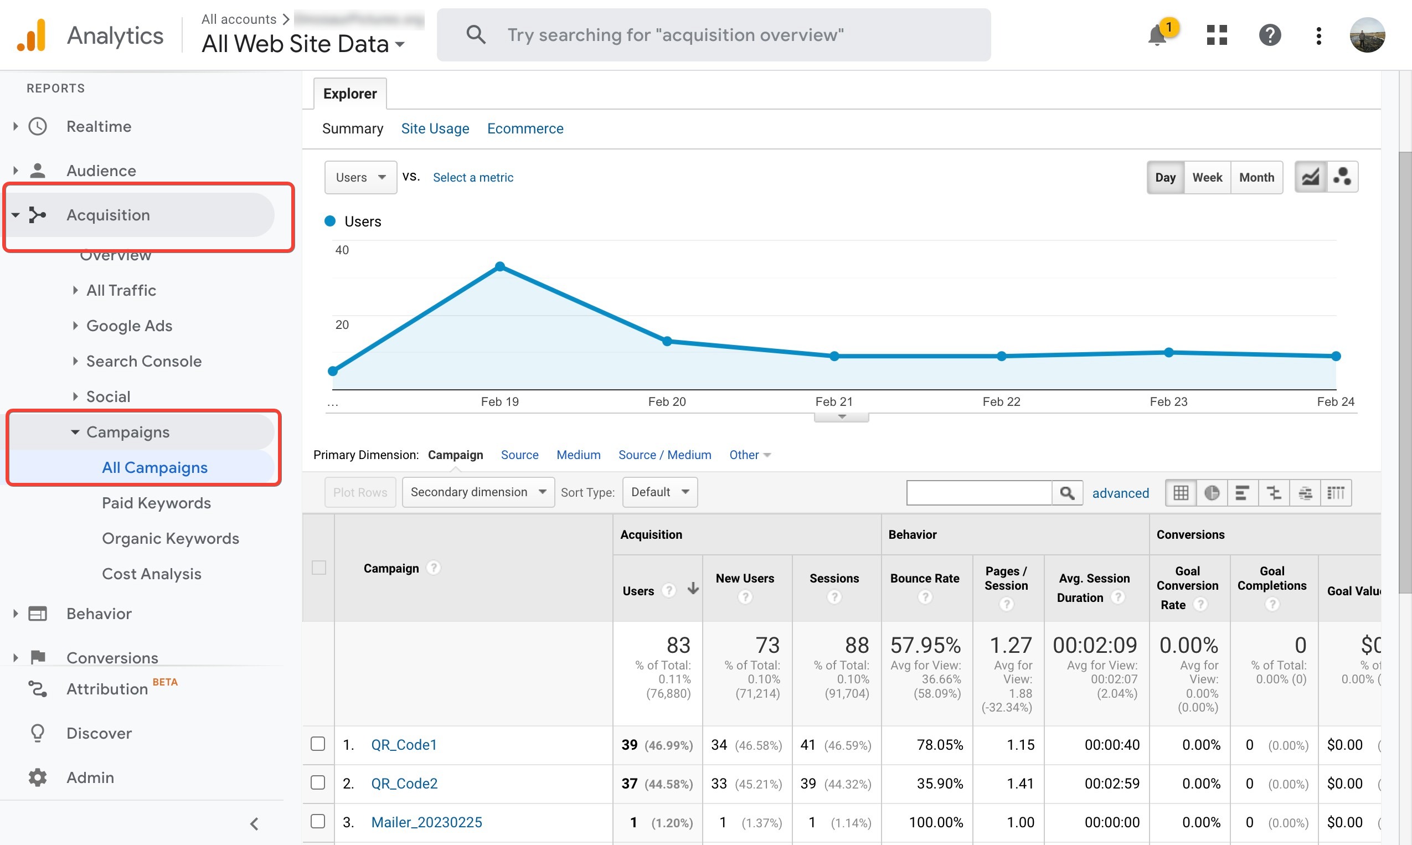Open the Users metric dropdown
1412x845 pixels.
pos(360,177)
